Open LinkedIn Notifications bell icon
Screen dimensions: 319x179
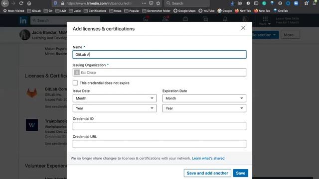pos(225,19)
